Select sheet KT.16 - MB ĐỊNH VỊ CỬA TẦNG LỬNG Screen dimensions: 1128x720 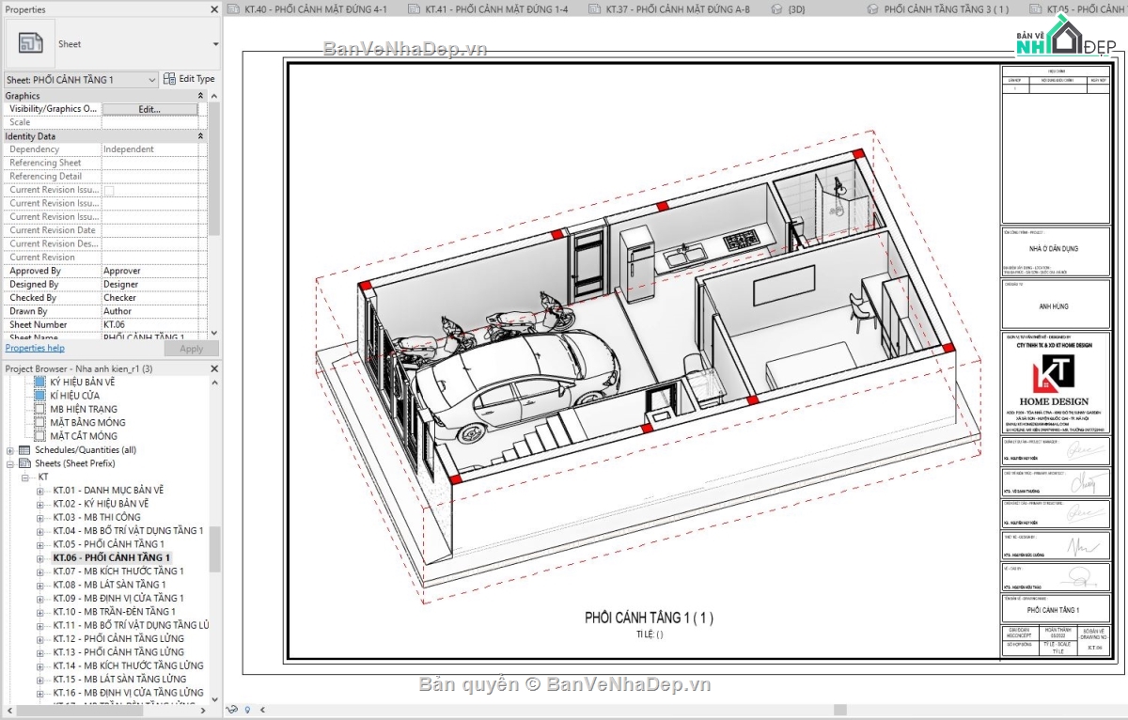click(128, 693)
